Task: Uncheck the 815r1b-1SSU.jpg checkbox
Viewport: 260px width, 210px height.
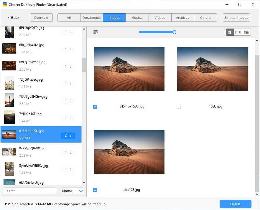Action: click(95, 107)
